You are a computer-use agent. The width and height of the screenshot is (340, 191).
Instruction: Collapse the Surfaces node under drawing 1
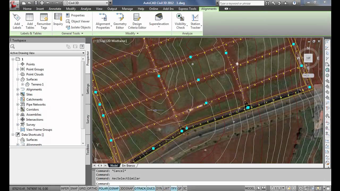[x=18, y=79]
